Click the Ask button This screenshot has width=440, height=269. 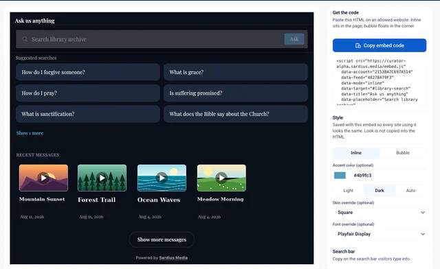pos(294,39)
